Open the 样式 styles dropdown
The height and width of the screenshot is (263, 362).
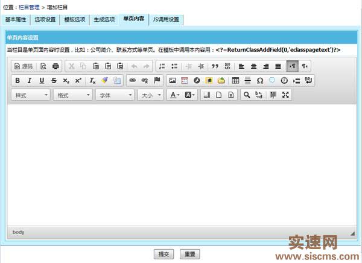[31, 95]
